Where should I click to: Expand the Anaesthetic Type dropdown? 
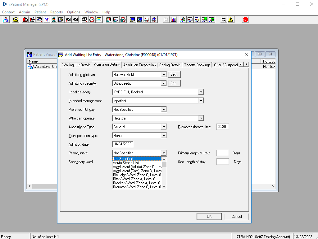pos(164,127)
